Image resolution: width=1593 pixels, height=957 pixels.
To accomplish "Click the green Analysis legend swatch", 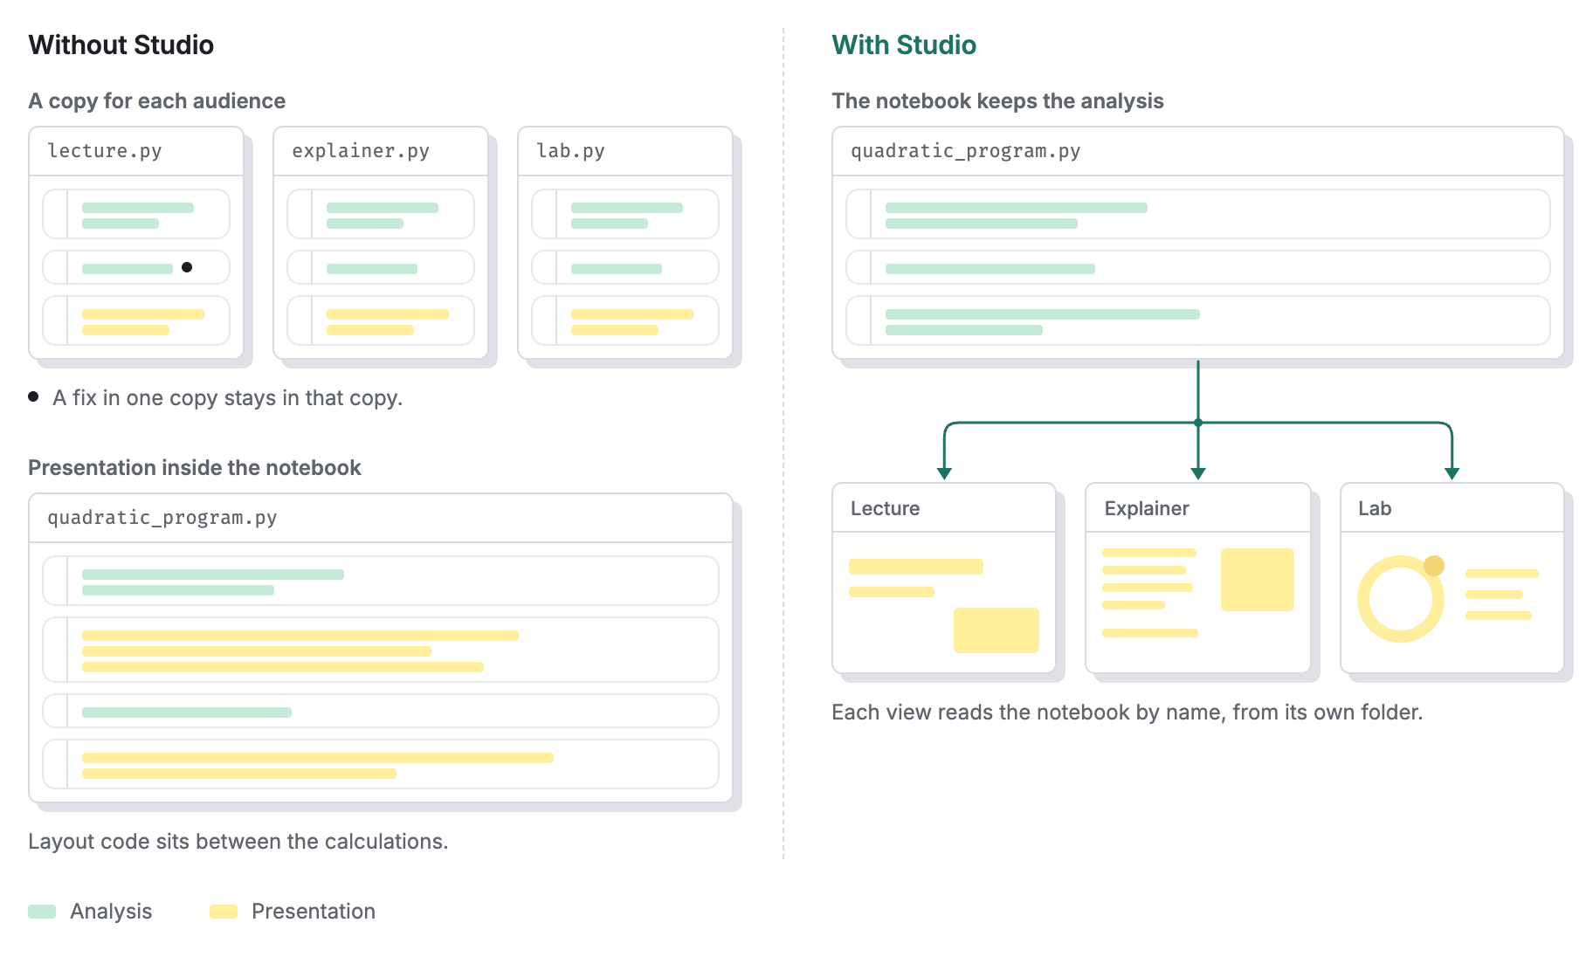I will 42,912.
